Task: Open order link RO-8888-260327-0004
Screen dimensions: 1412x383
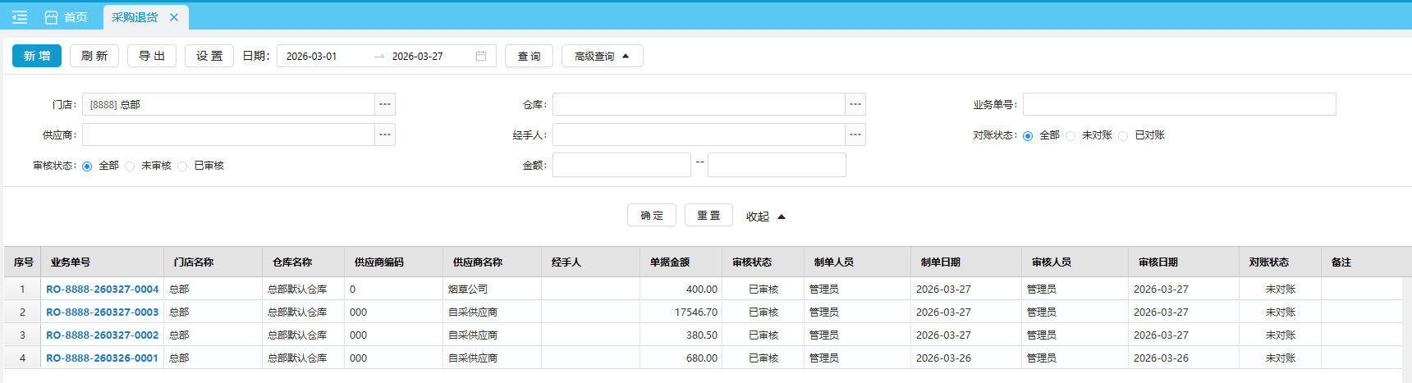Action: (103, 290)
